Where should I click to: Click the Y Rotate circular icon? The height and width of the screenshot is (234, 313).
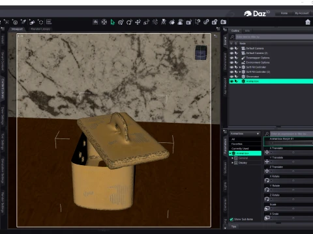pyautogui.click(x=267, y=190)
